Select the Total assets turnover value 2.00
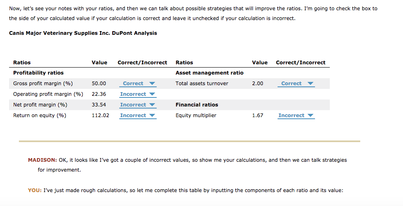The height and width of the screenshot is (206, 403). (257, 84)
